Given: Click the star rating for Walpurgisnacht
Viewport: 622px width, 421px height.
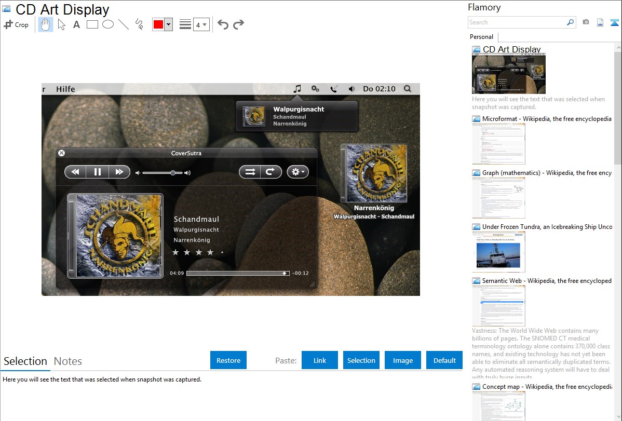Looking at the screenshot, I should tap(198, 252).
